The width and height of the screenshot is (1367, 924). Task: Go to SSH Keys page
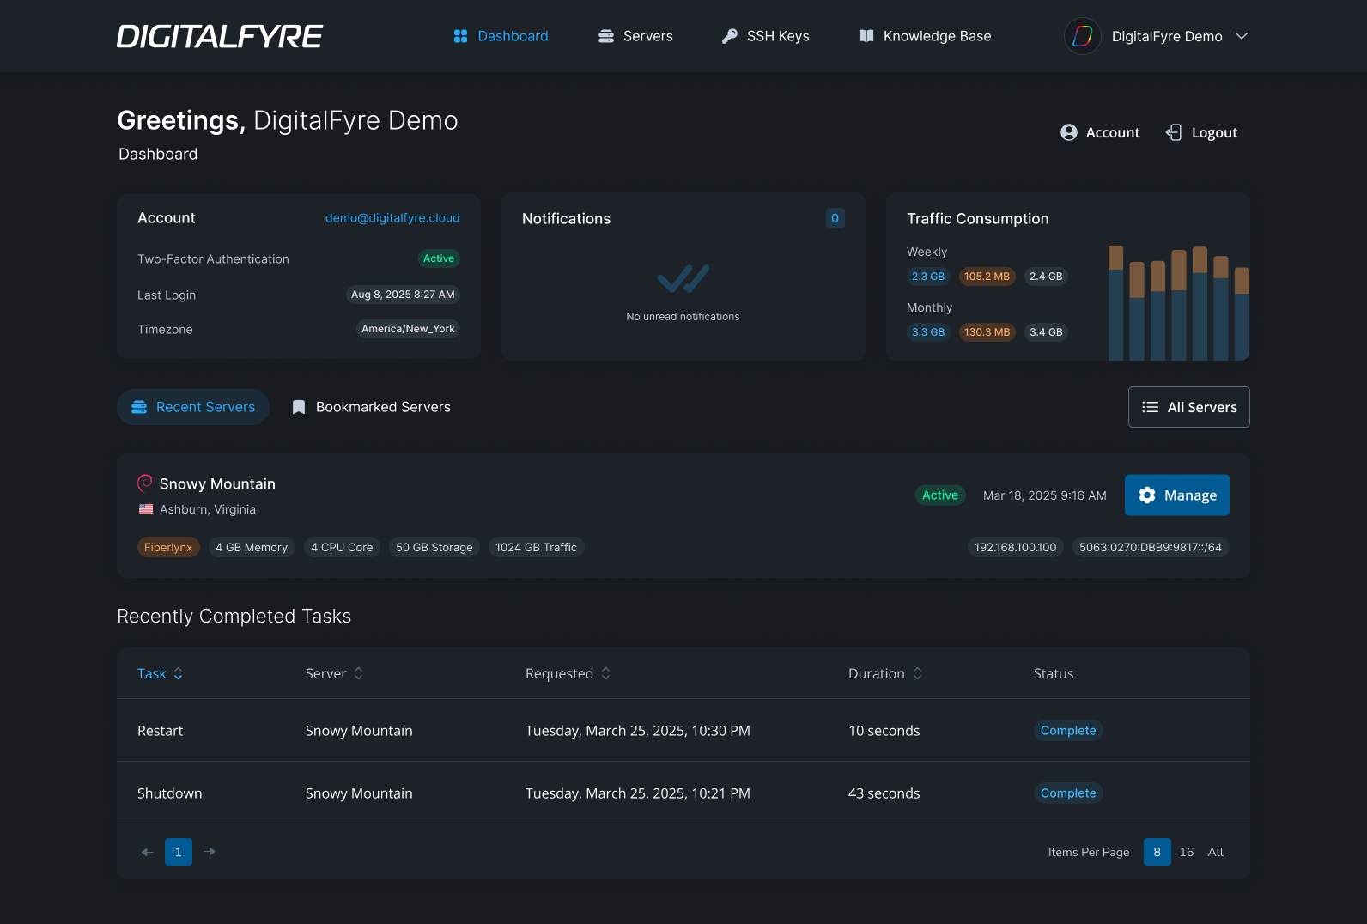(x=766, y=36)
